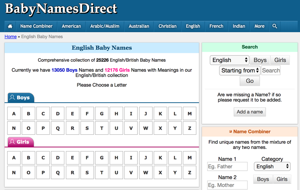The height and width of the screenshot is (190, 300).
Task: Toggle Boys in the Name Combiner panel
Action: coord(263,179)
